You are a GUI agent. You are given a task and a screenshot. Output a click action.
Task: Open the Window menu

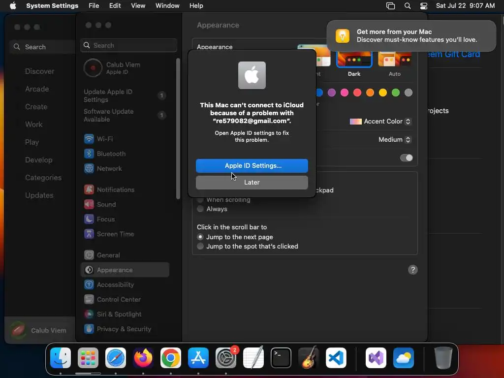tap(167, 6)
